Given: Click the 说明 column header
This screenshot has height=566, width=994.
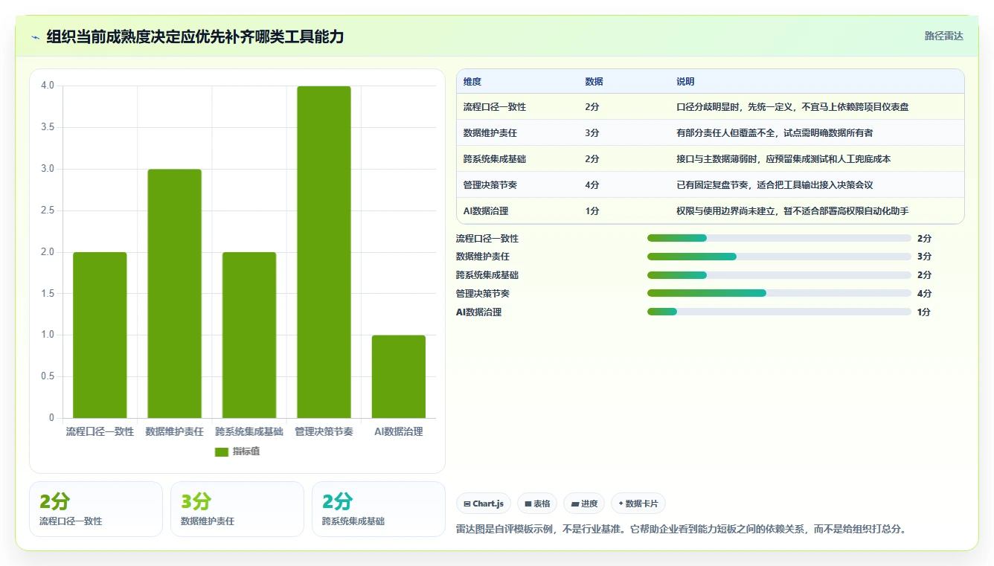Looking at the screenshot, I should click(685, 82).
